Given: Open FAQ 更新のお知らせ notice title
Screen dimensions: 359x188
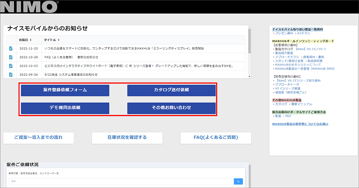Looking at the screenshot, I should (x=71, y=57).
